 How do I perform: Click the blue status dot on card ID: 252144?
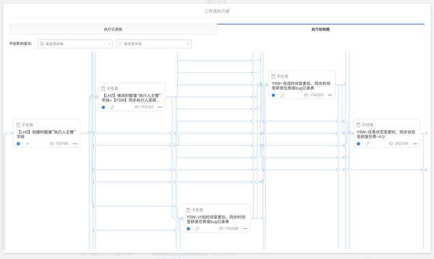pyautogui.click(x=358, y=144)
